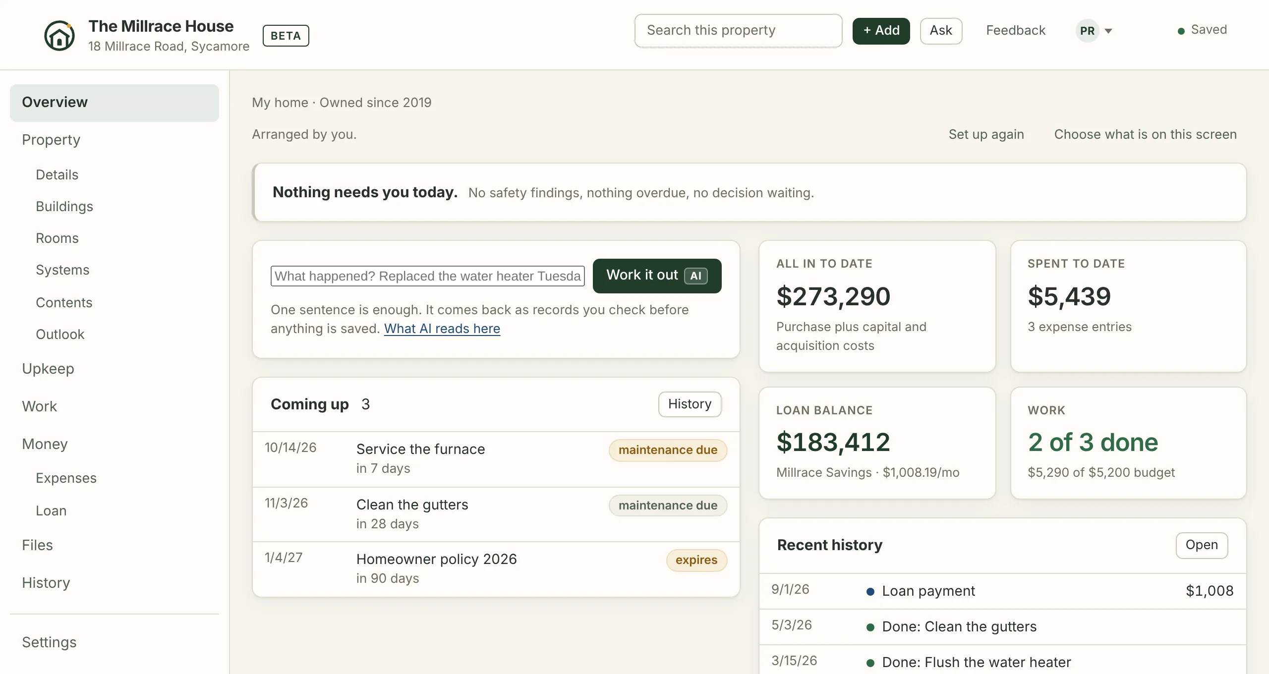The image size is (1269, 674).
Task: Open History from Coming up card
Action: [x=690, y=404]
